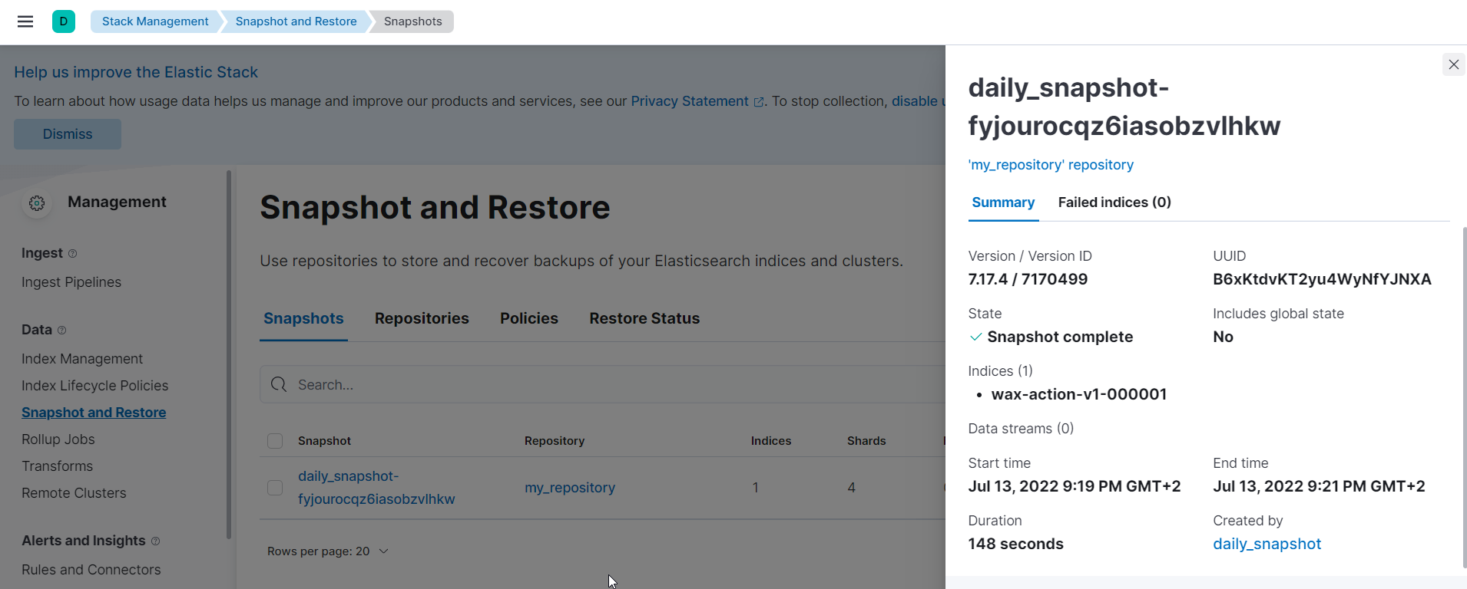The height and width of the screenshot is (589, 1467).
Task: Open the daily_snapshot policy link
Action: pyautogui.click(x=1267, y=544)
